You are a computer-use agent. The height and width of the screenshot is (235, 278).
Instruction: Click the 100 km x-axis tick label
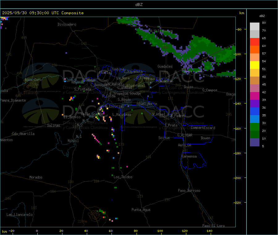click(160, 231)
